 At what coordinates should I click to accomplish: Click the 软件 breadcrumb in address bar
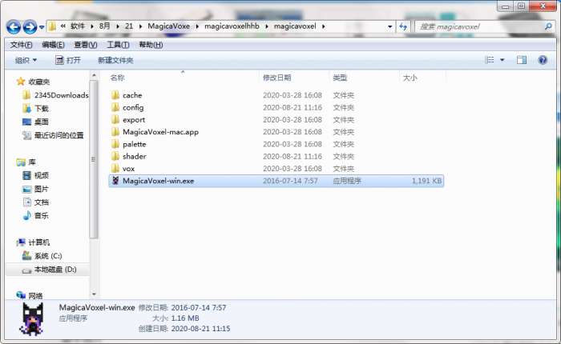[78, 26]
